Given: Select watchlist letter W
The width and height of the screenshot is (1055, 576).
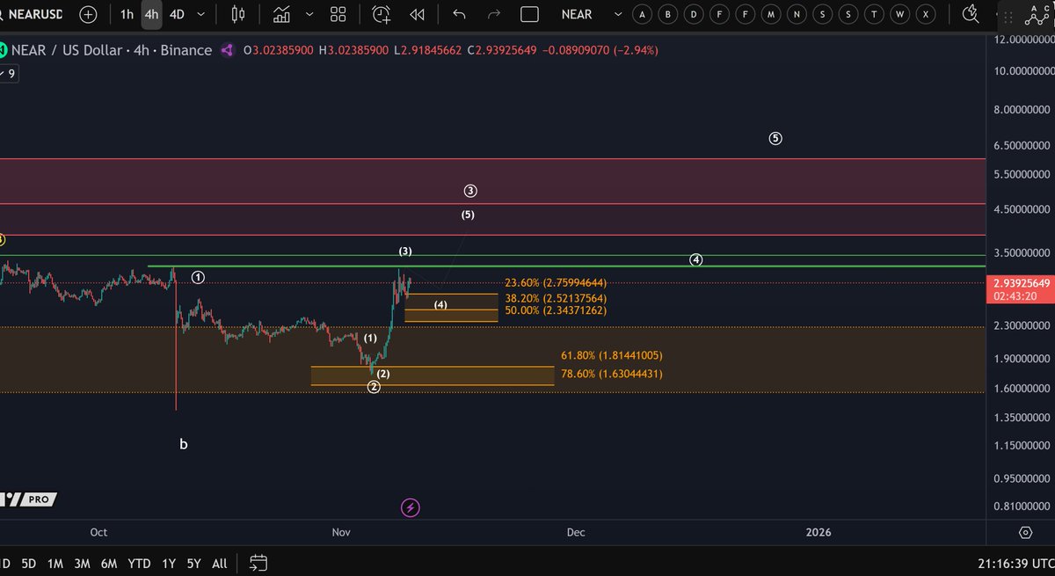Looking at the screenshot, I should pos(899,14).
